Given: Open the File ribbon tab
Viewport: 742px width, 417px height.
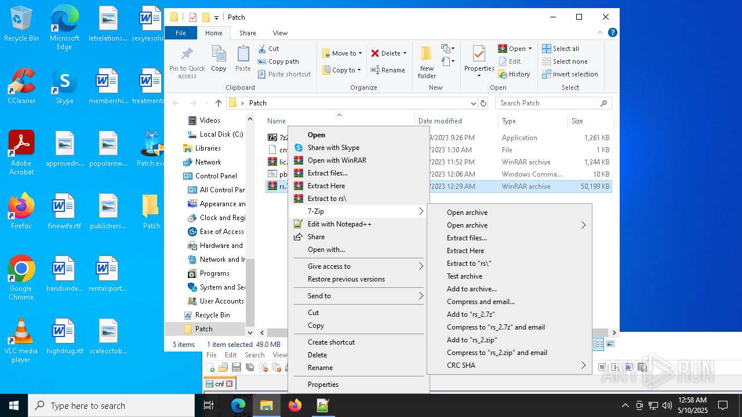Looking at the screenshot, I should [x=181, y=33].
